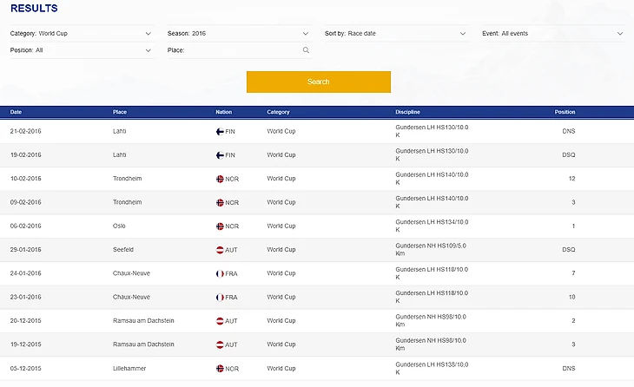Click the Discipline column header

click(407, 112)
